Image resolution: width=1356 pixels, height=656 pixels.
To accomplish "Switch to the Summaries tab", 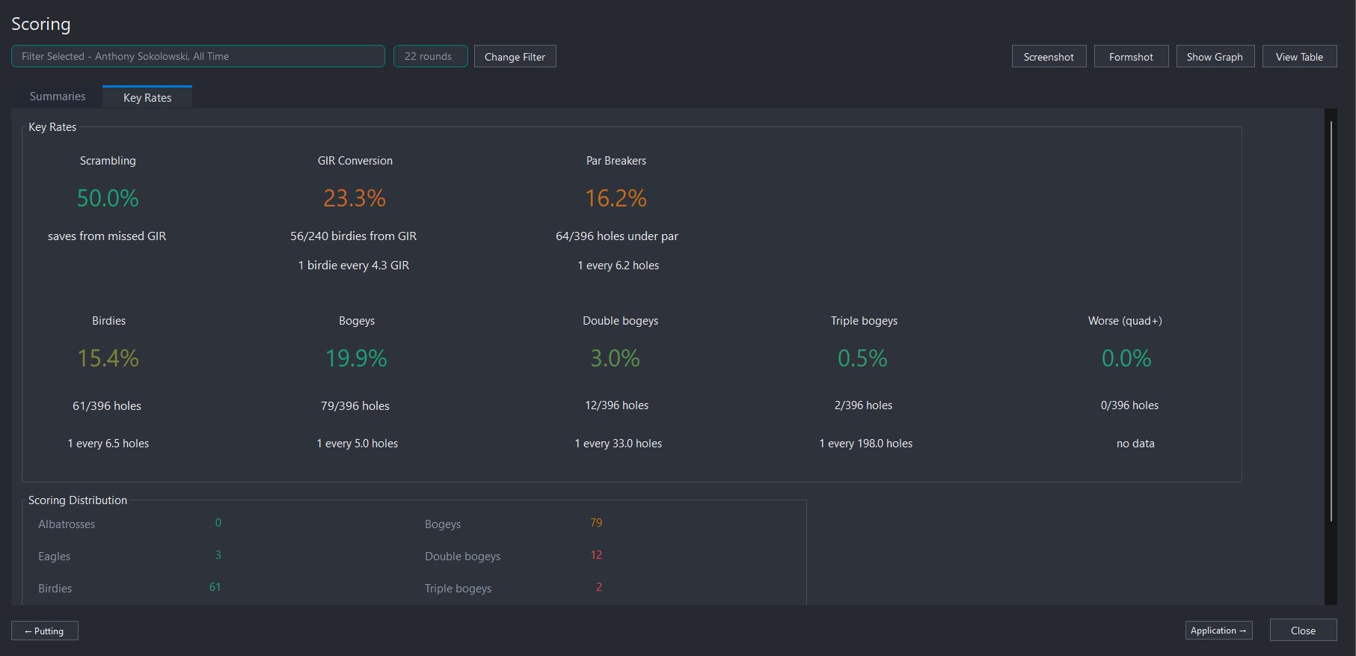I will point(58,96).
